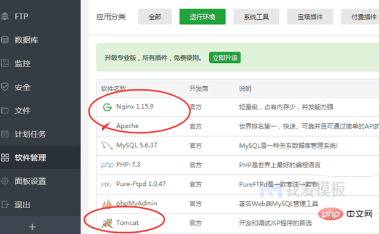This screenshot has width=379, height=234.
Task: Click the Apache software name
Action: pyautogui.click(x=127, y=126)
